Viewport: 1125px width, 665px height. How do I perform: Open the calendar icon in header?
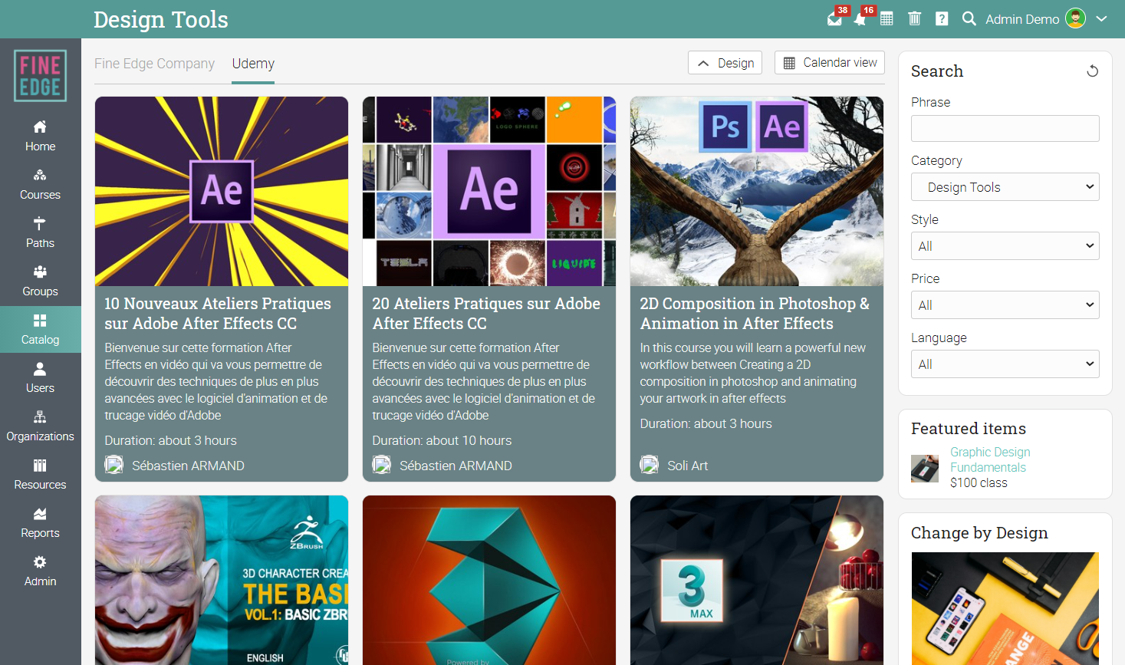[887, 19]
